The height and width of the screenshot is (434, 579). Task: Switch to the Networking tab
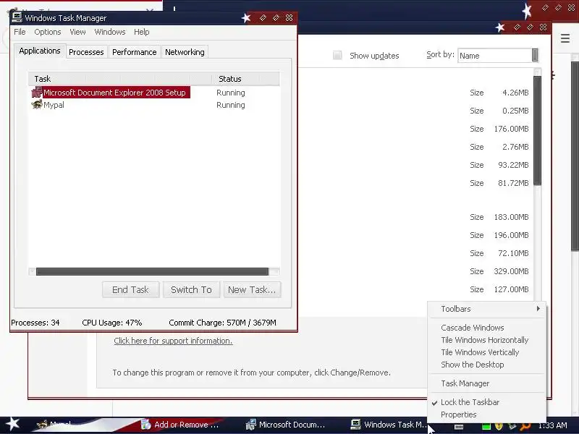click(x=185, y=52)
